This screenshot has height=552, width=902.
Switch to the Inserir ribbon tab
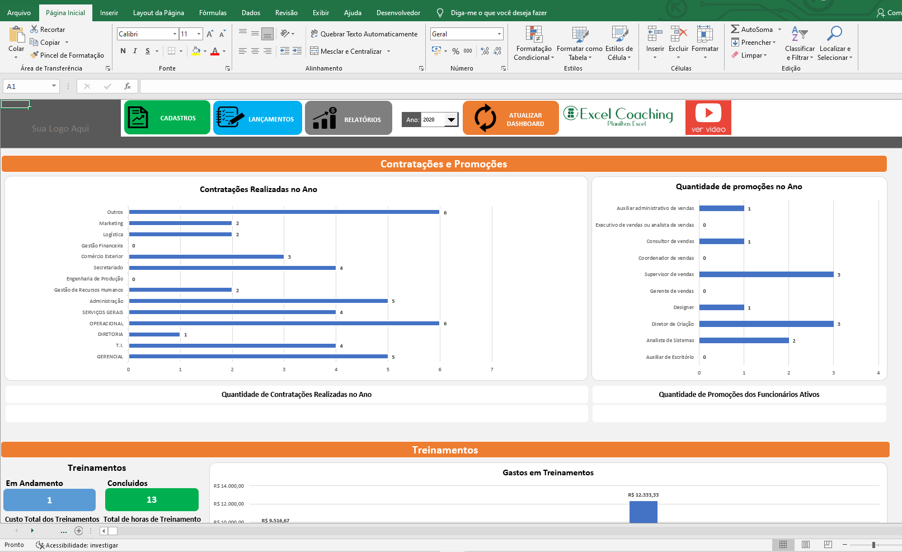pos(109,13)
